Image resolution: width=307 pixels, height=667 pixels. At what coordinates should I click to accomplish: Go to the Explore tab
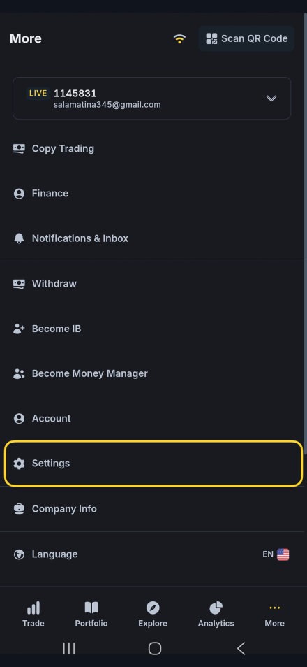[153, 615]
